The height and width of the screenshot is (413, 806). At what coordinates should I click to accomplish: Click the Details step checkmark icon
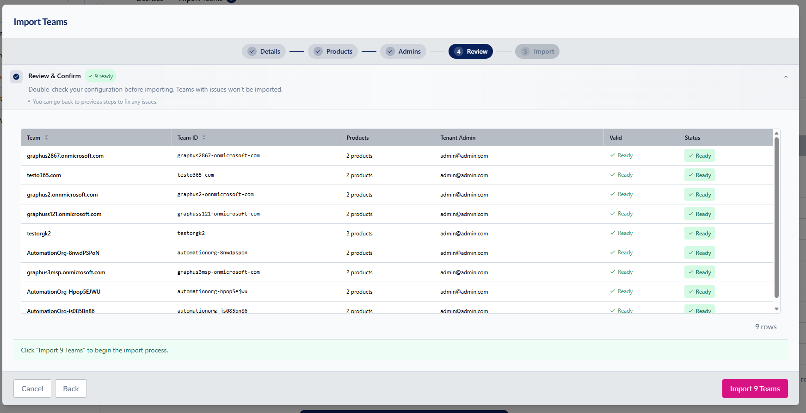pos(252,51)
